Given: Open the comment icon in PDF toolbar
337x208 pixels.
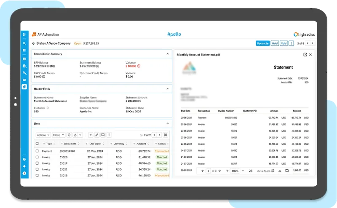Looking at the screenshot, I should click(287, 171).
